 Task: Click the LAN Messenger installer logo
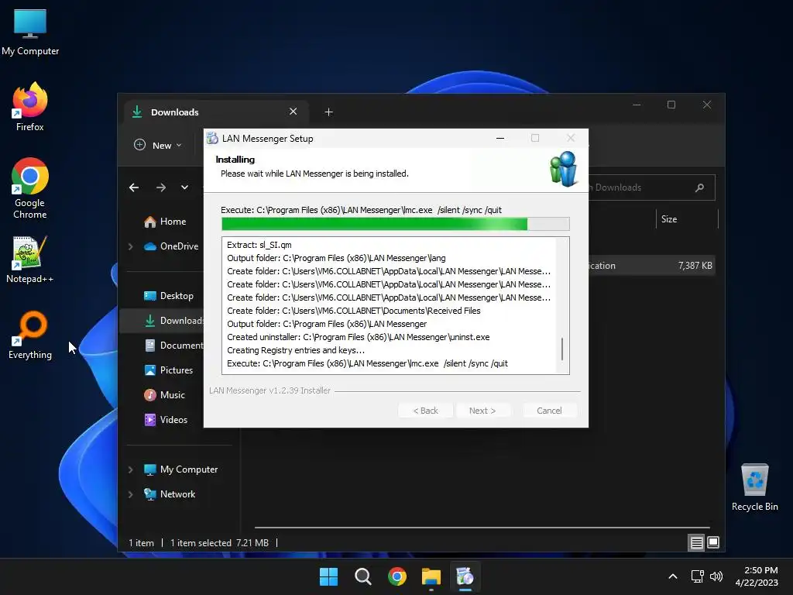point(564,169)
